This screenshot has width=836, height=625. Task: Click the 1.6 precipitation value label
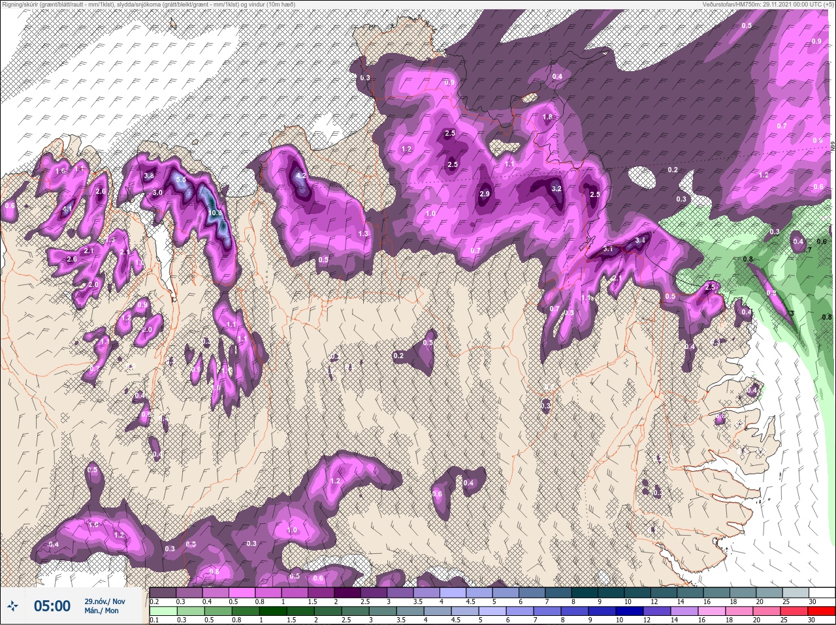61,171
